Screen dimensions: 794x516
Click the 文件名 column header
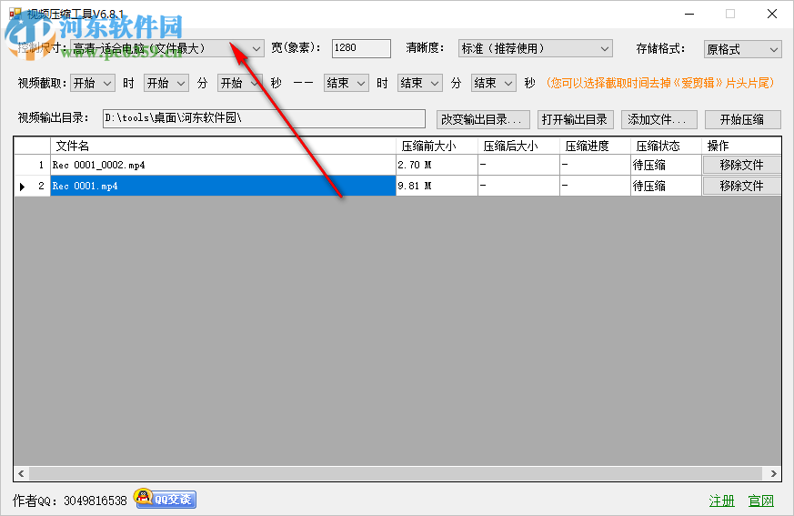[x=223, y=146]
